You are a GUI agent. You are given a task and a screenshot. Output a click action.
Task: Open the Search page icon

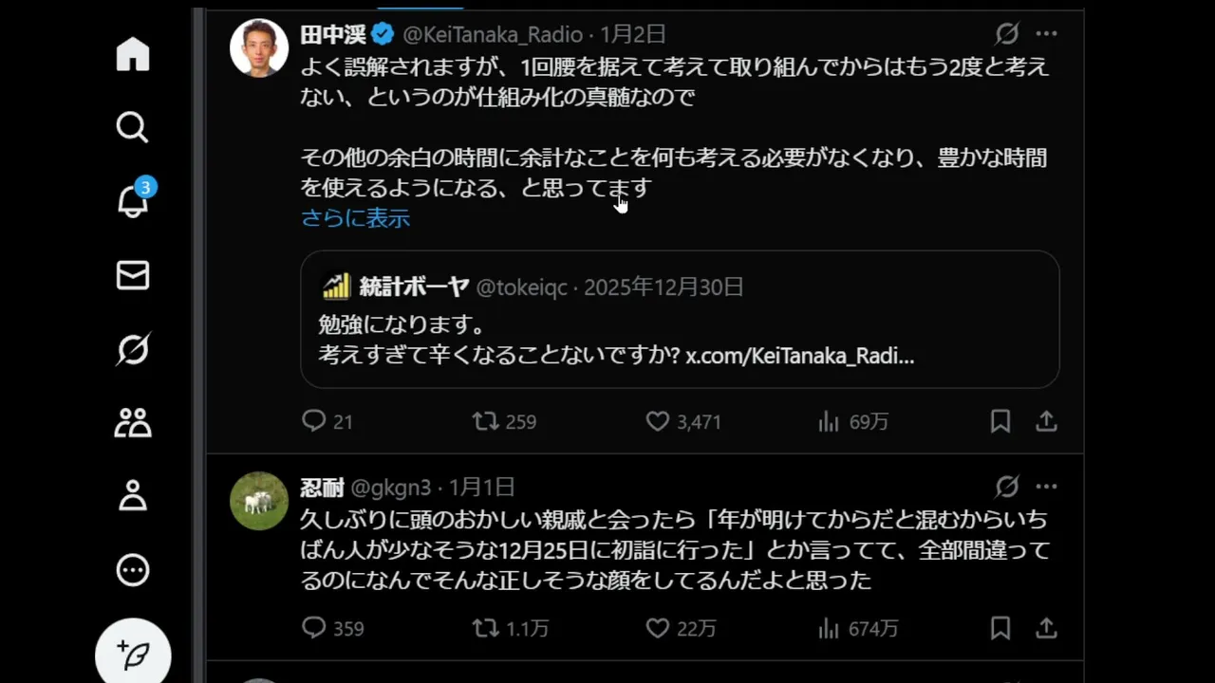[x=133, y=127]
